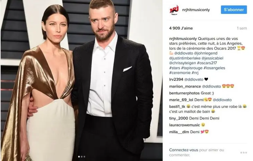Image resolution: width=253 pixels, height=161 pixels.
Task: Open commenter lauracrowemusic profile
Action: [x=184, y=125]
